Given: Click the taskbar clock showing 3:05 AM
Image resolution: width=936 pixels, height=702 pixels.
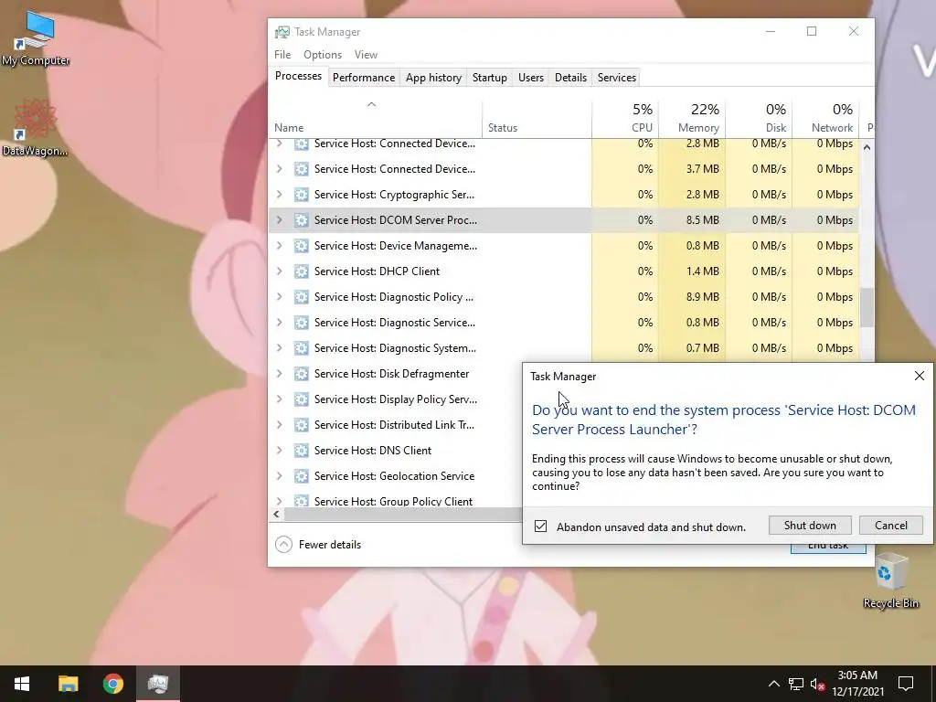Looking at the screenshot, I should point(857,684).
